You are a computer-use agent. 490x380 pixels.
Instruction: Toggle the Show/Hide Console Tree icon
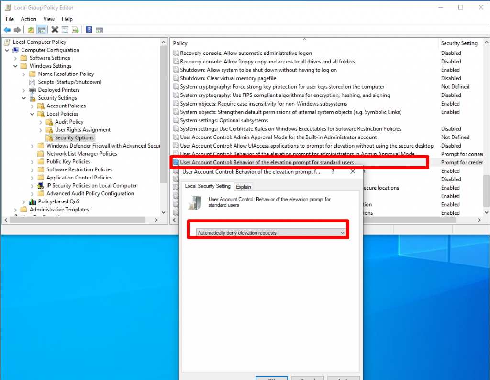click(x=41, y=30)
